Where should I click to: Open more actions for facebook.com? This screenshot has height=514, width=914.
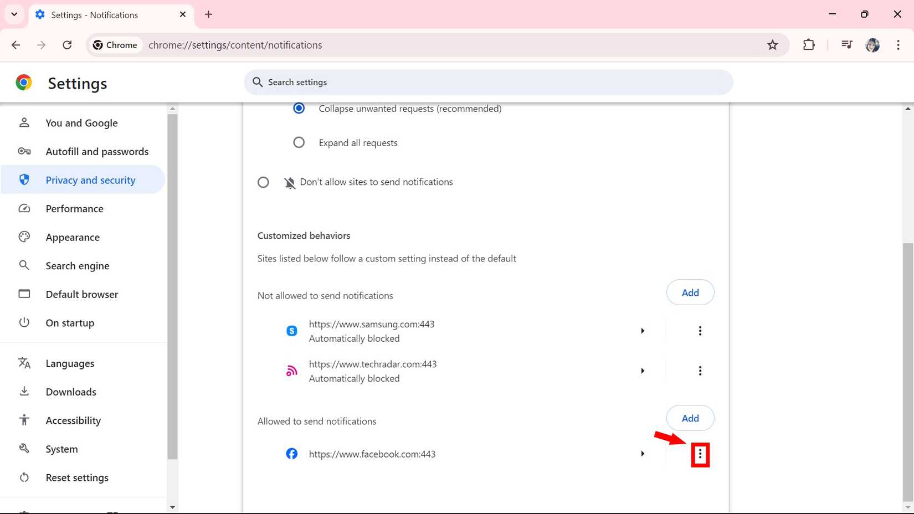(x=700, y=454)
